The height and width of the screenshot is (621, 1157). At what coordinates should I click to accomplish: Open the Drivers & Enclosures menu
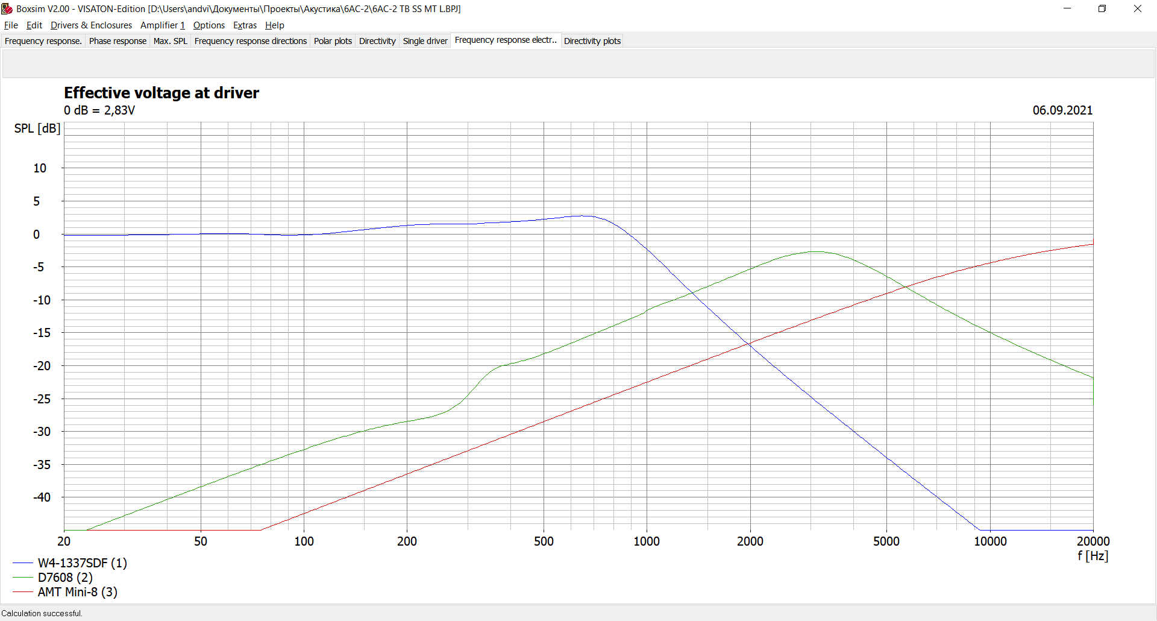coord(91,25)
